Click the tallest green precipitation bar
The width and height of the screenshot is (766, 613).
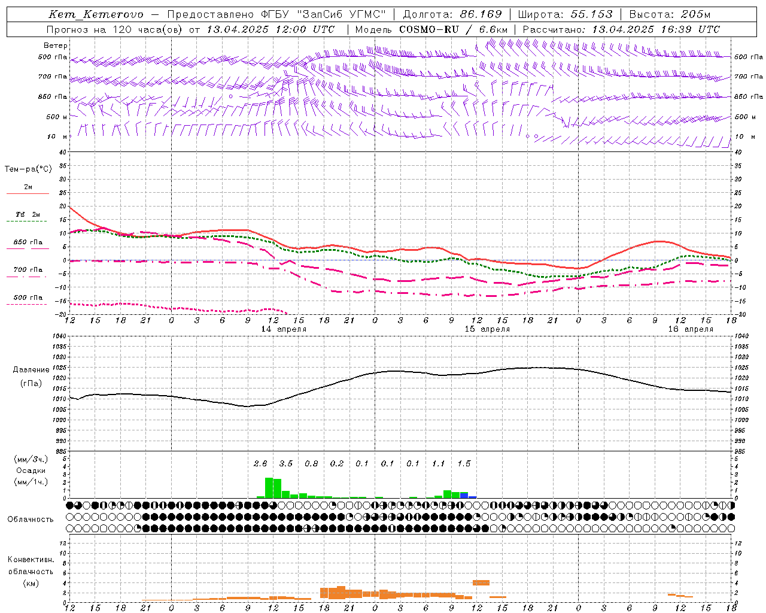click(x=269, y=487)
